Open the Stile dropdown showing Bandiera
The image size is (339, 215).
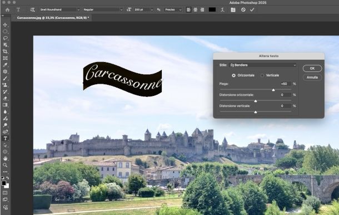coord(263,65)
